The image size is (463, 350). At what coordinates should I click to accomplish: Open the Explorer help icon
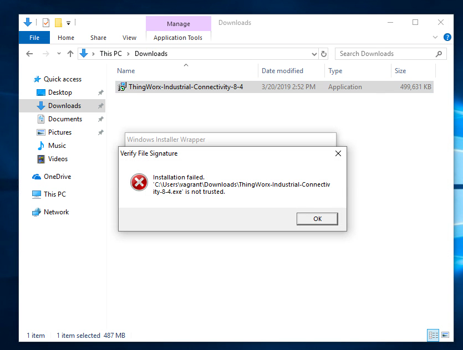[447, 37]
